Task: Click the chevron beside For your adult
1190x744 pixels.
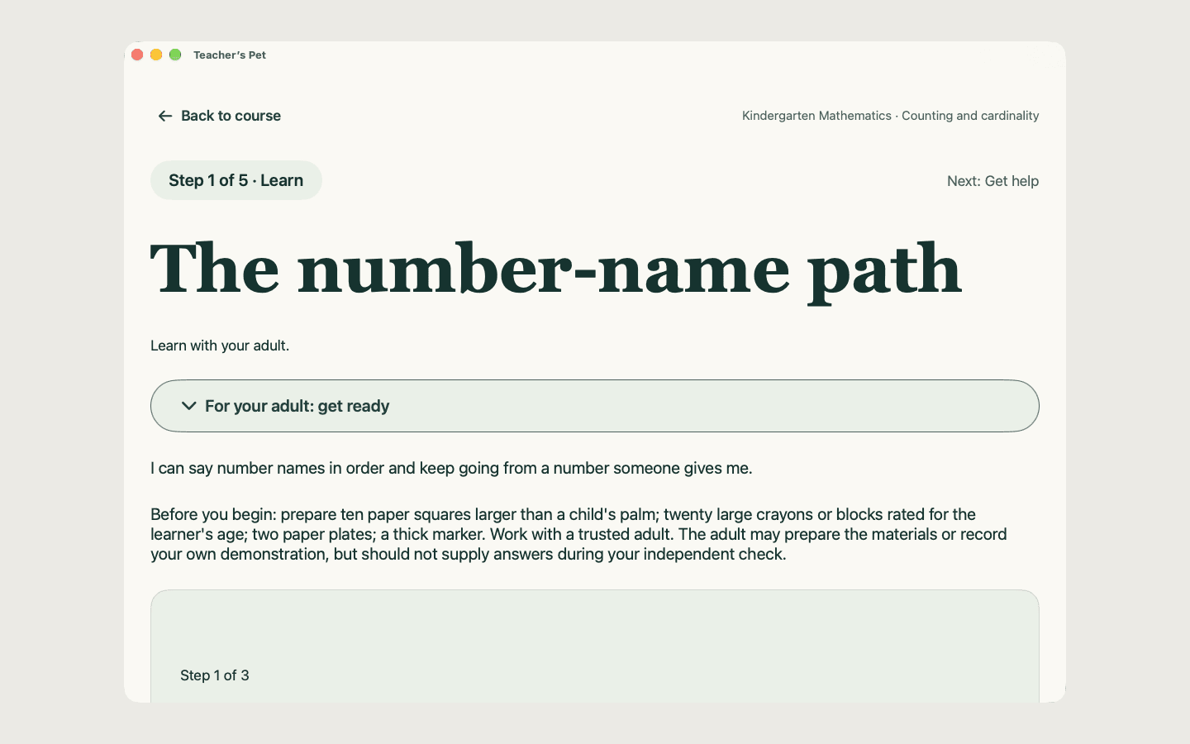Action: click(x=189, y=406)
